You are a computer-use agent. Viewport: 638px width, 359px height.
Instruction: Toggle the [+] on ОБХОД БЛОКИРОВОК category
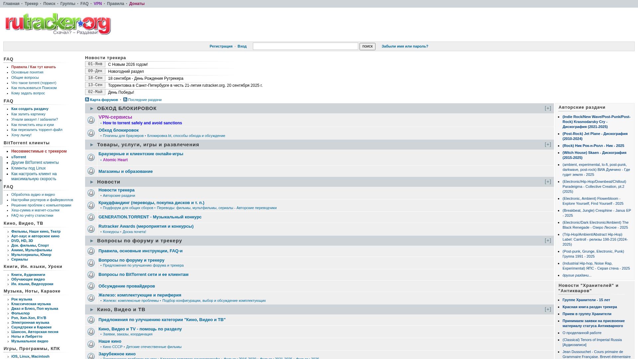(x=548, y=108)
